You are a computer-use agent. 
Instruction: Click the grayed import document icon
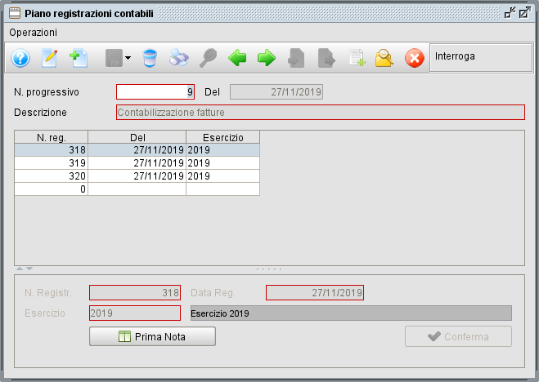296,58
